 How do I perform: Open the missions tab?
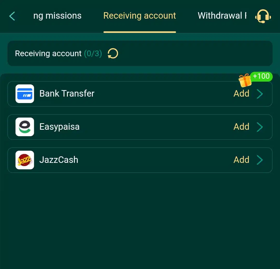(57, 16)
